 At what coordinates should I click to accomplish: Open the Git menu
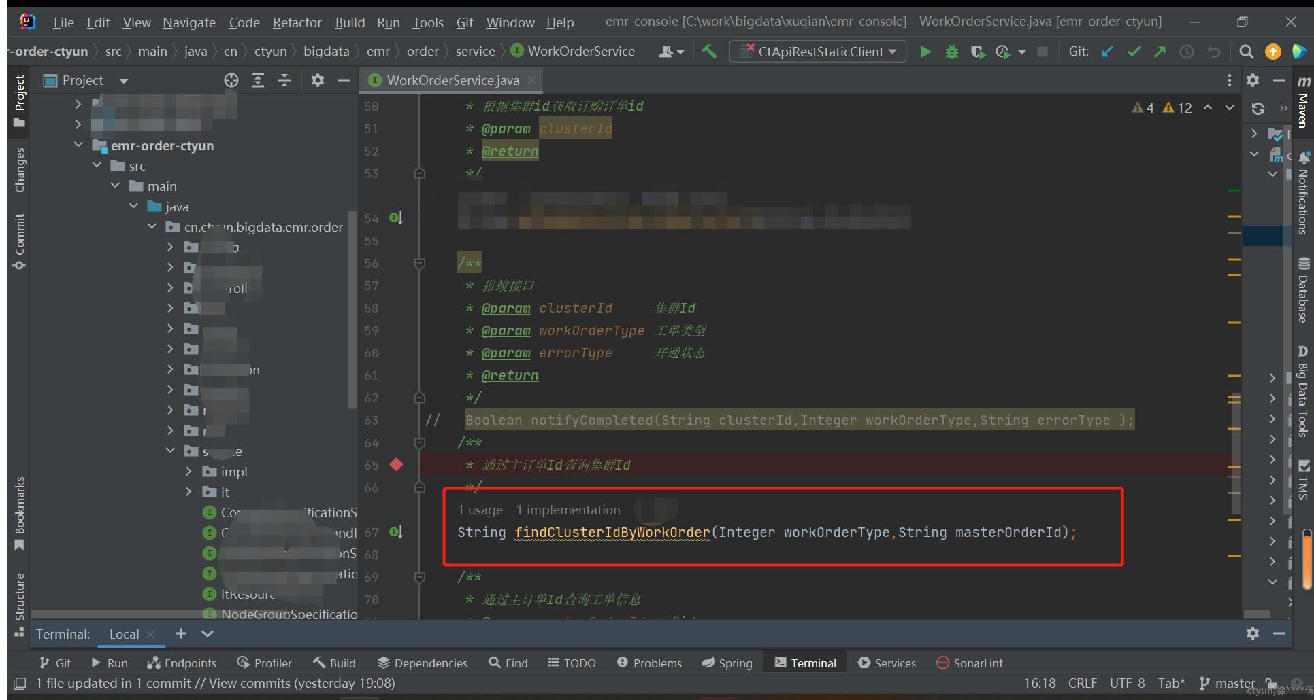click(x=465, y=22)
